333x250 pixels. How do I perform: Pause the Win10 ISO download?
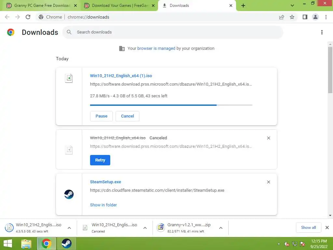[101, 116]
